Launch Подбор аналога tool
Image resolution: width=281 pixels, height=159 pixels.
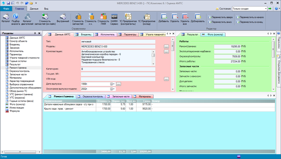(x=16, y=19)
